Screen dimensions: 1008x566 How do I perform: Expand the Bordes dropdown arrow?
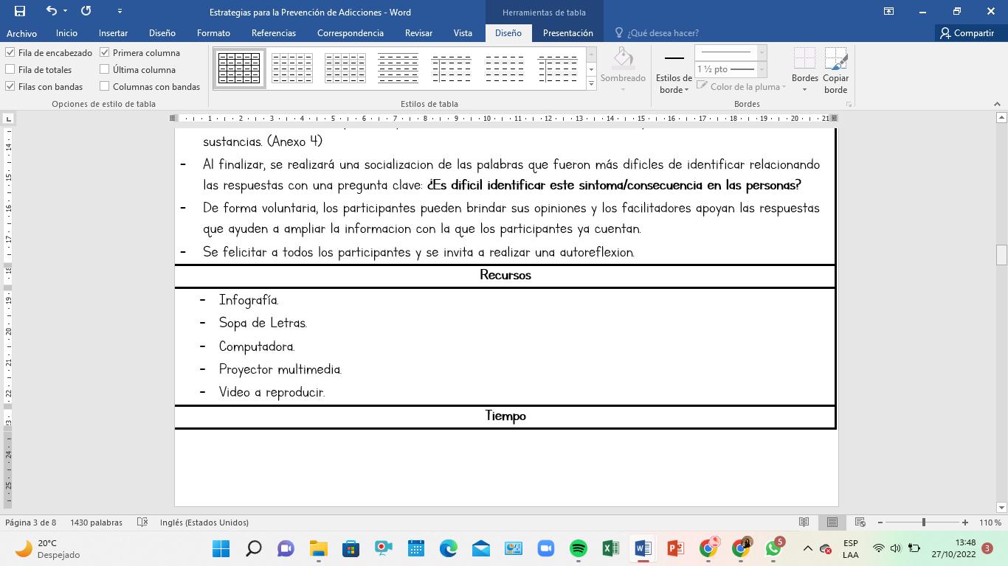[x=804, y=90]
